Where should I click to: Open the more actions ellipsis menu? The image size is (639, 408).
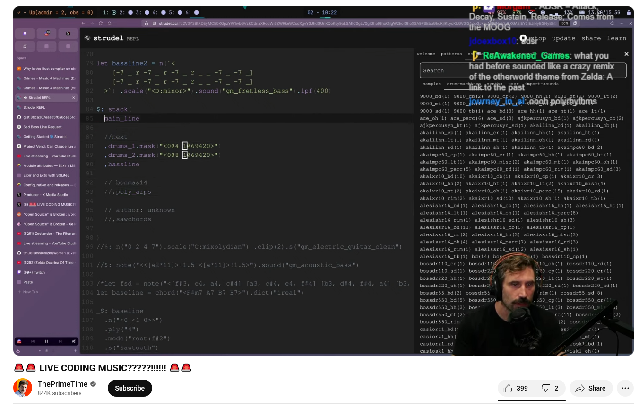[625, 388]
